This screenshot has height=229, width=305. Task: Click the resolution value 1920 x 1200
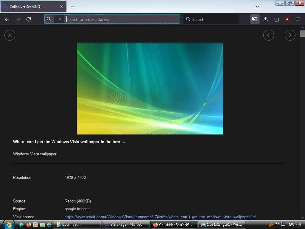[75, 177]
